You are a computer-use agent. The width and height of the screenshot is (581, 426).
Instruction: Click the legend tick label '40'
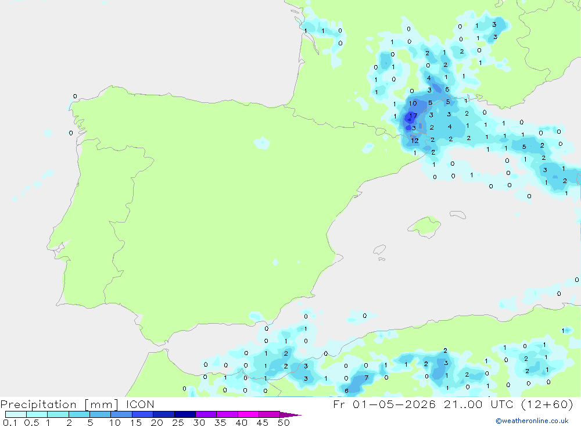[241, 423]
